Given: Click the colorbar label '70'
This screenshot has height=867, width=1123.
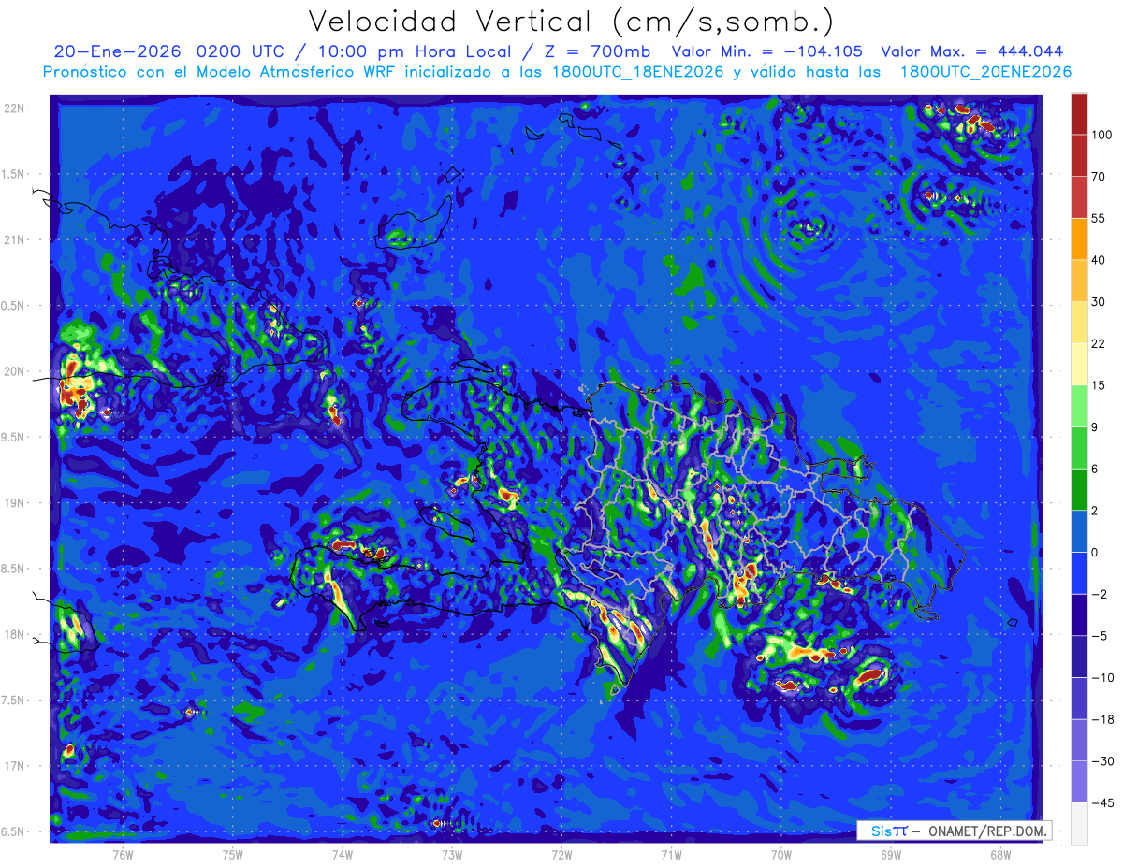Looking at the screenshot, I should coord(1099,176).
